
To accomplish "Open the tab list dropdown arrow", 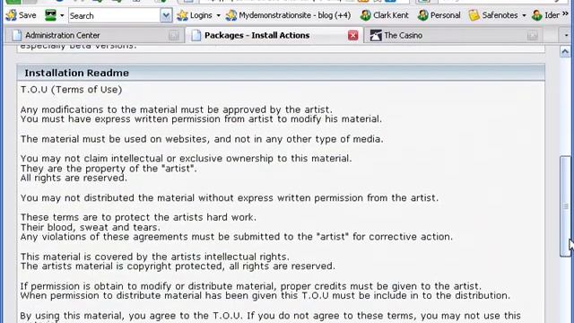I will 566,36.
